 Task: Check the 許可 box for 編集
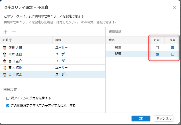click(157, 48)
